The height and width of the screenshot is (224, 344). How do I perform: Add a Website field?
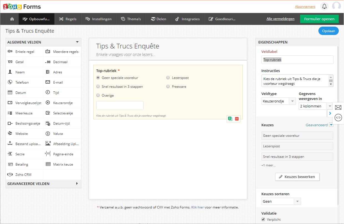tap(25, 133)
